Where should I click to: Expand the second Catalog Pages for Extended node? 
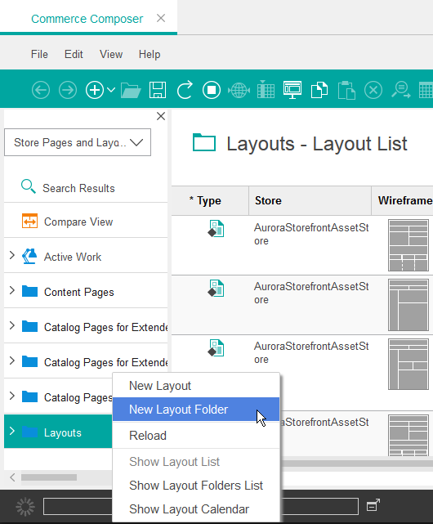pos(12,361)
